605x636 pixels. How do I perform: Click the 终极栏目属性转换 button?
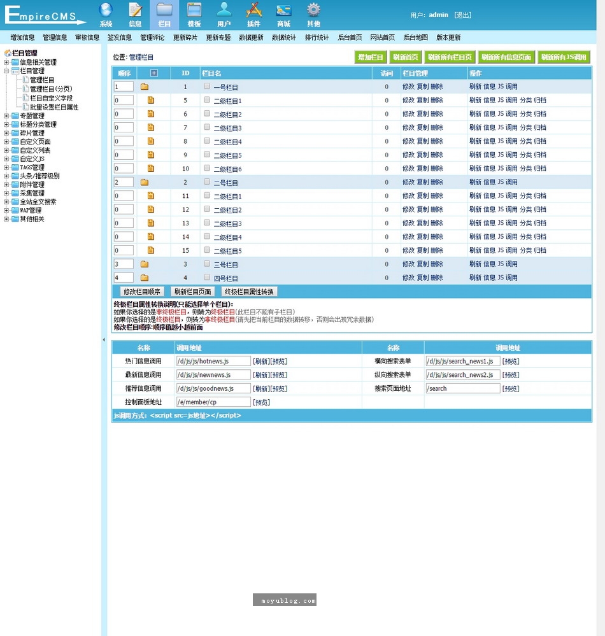coord(249,292)
